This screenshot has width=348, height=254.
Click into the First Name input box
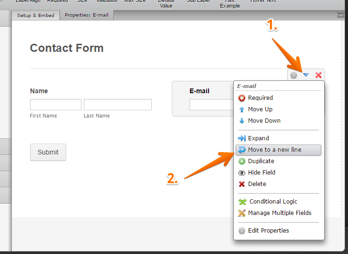(x=56, y=105)
